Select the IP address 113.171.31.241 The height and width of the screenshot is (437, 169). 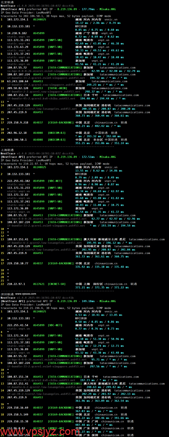18,40
